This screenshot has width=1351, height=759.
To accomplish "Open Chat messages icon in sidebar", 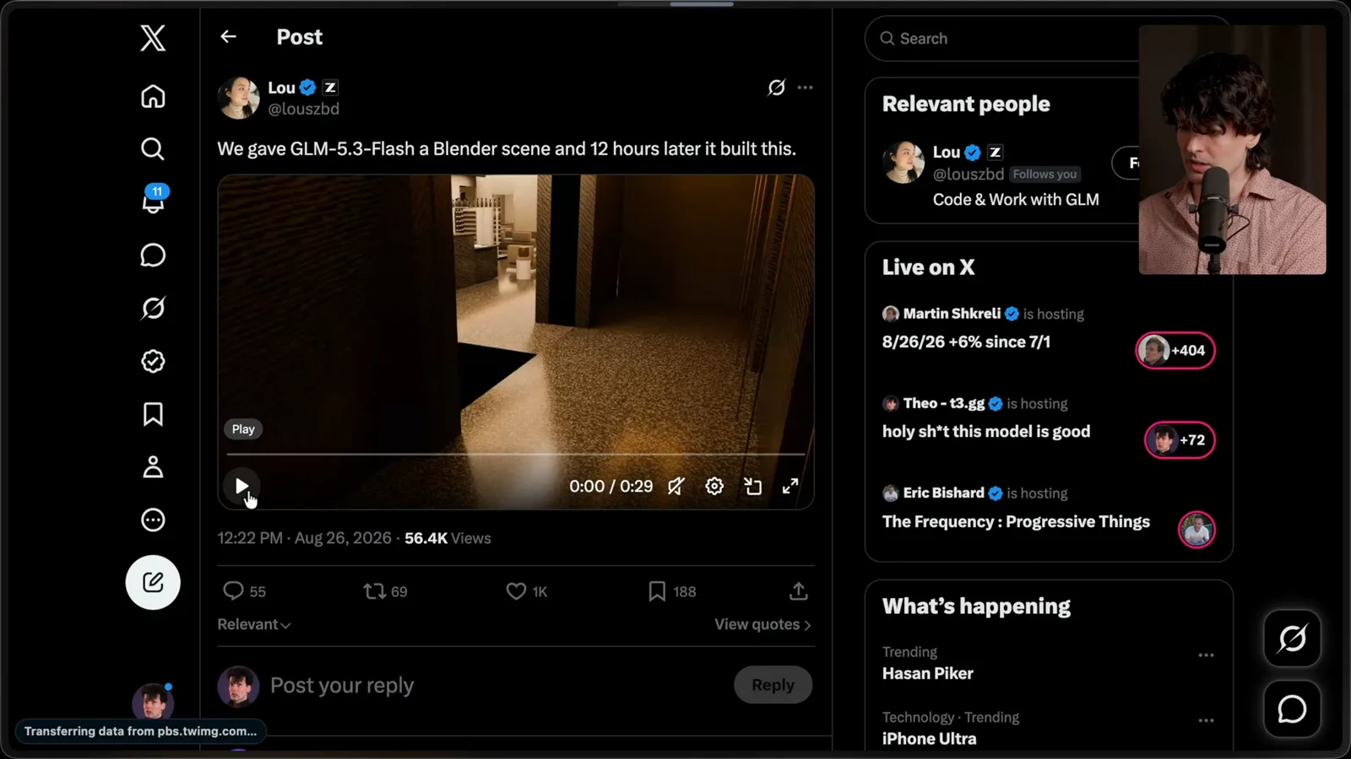I will (x=153, y=255).
